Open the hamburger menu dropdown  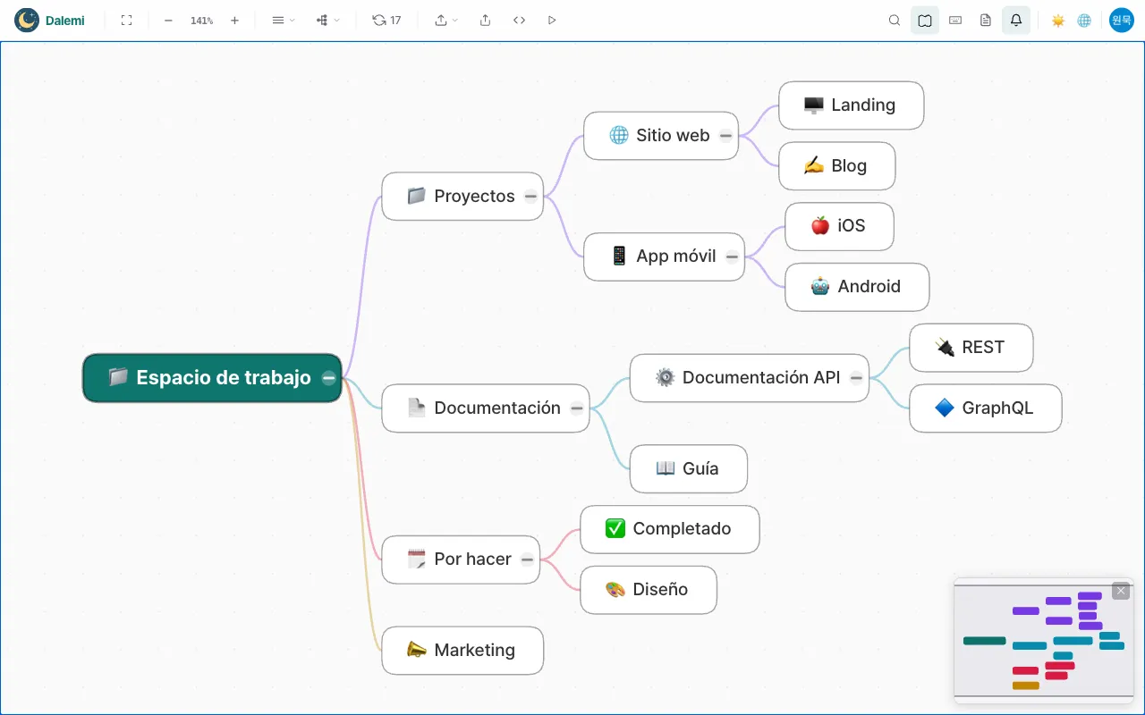(x=283, y=20)
